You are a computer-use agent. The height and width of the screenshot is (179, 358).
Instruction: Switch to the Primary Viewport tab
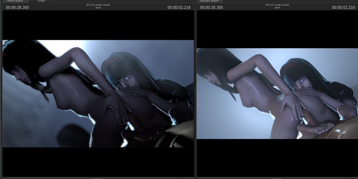pos(15,1)
